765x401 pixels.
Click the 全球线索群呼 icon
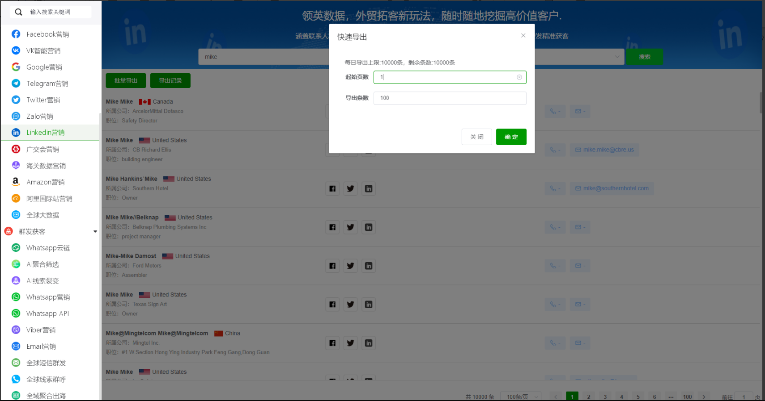pyautogui.click(x=16, y=379)
